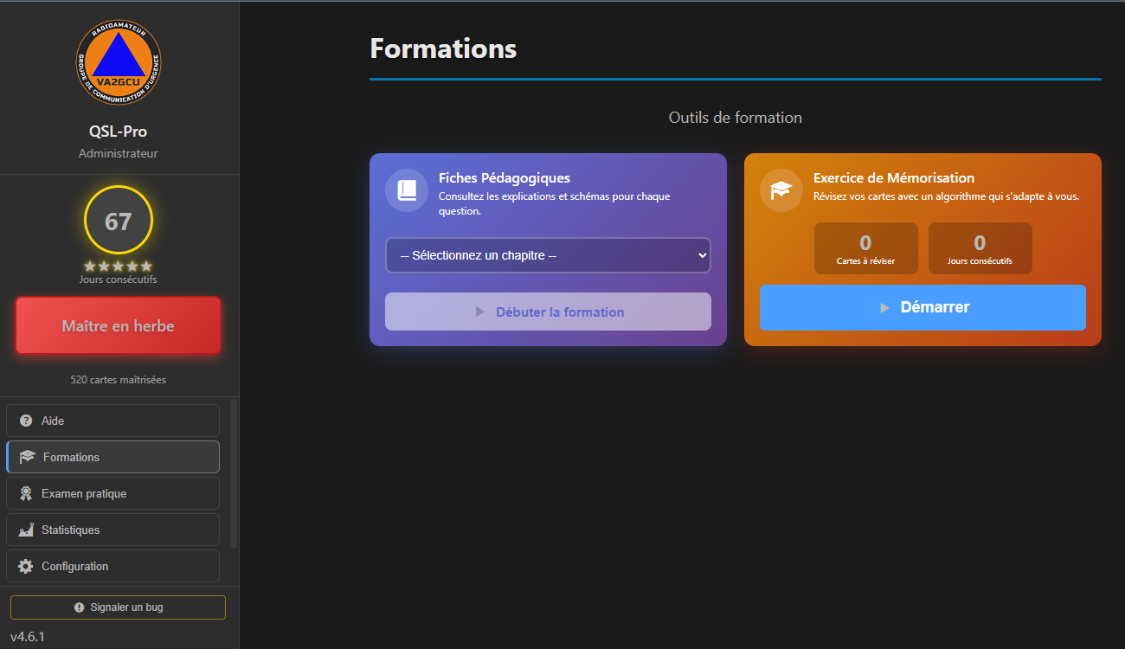Click the 520 cartes maîtrisées text

point(119,379)
